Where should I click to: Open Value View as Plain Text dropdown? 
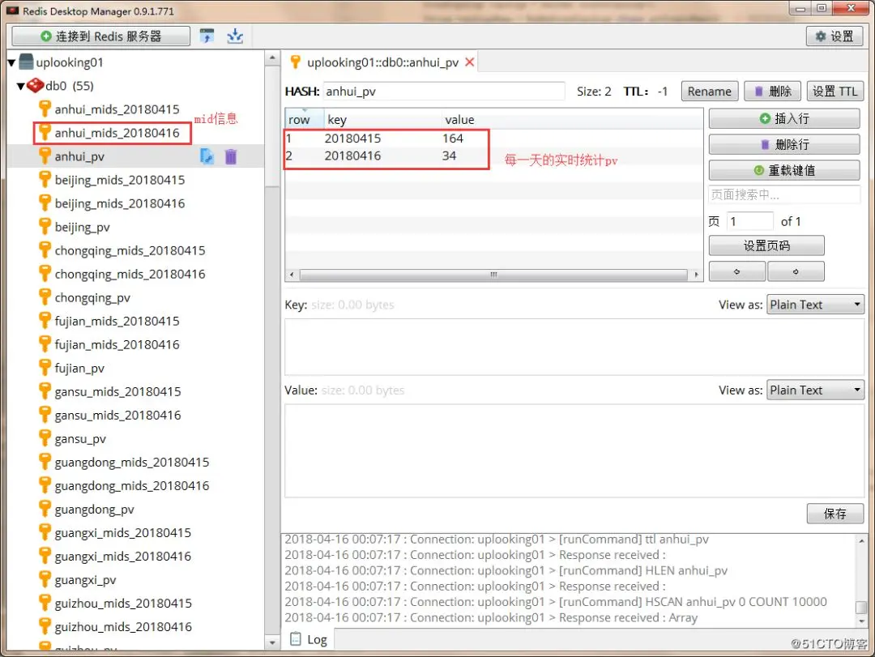pyautogui.click(x=815, y=390)
